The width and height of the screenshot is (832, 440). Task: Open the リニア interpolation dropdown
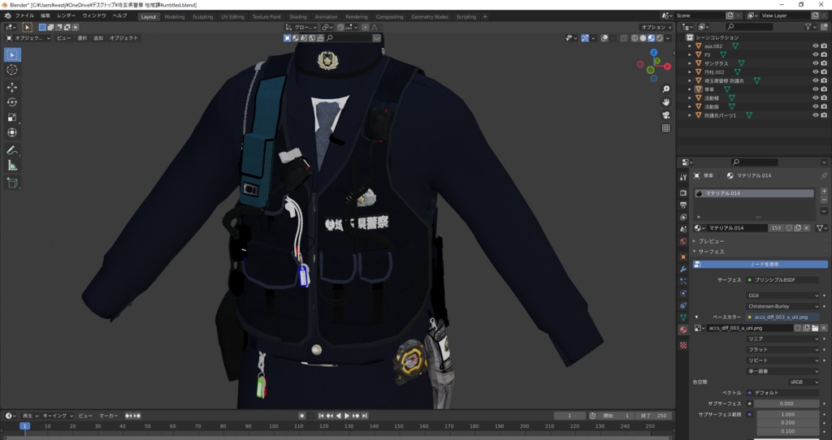tap(783, 339)
